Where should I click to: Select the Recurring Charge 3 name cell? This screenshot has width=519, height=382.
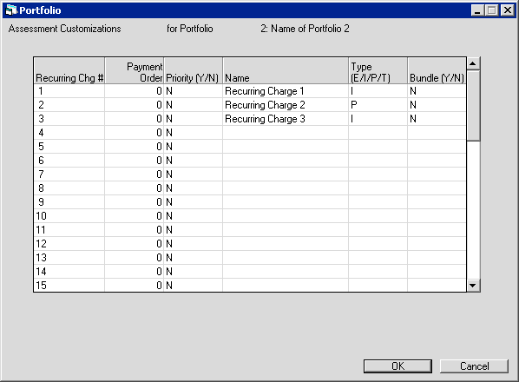(x=286, y=119)
